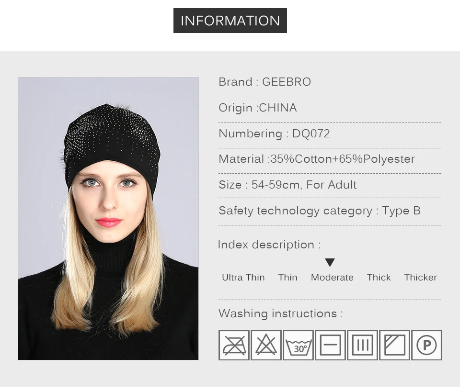Click the Brand : GEEBRO text

(x=264, y=82)
